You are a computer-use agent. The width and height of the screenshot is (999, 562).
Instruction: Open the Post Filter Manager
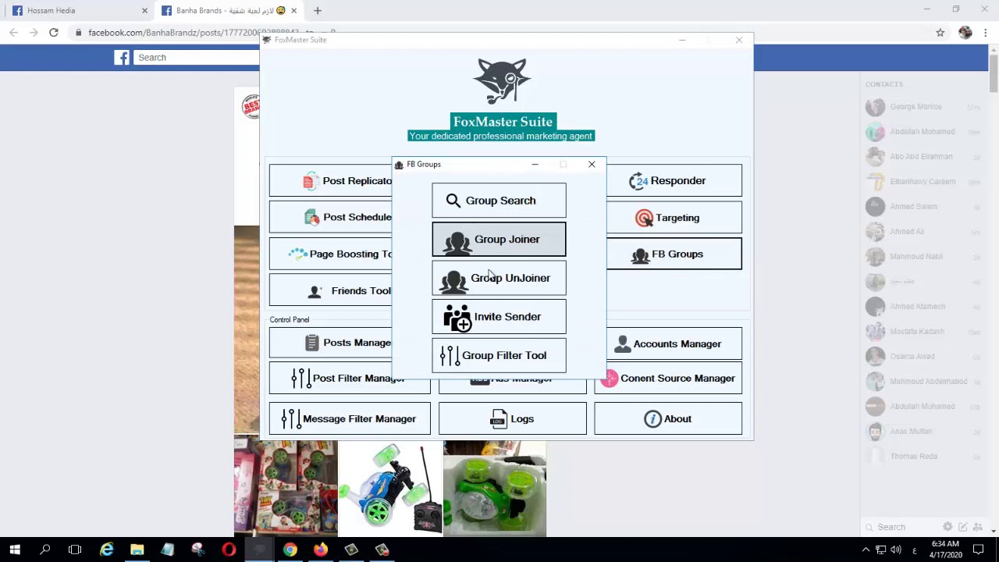point(350,379)
